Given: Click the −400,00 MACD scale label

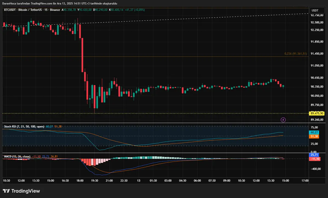Looking at the screenshot, I should tap(315, 169).
